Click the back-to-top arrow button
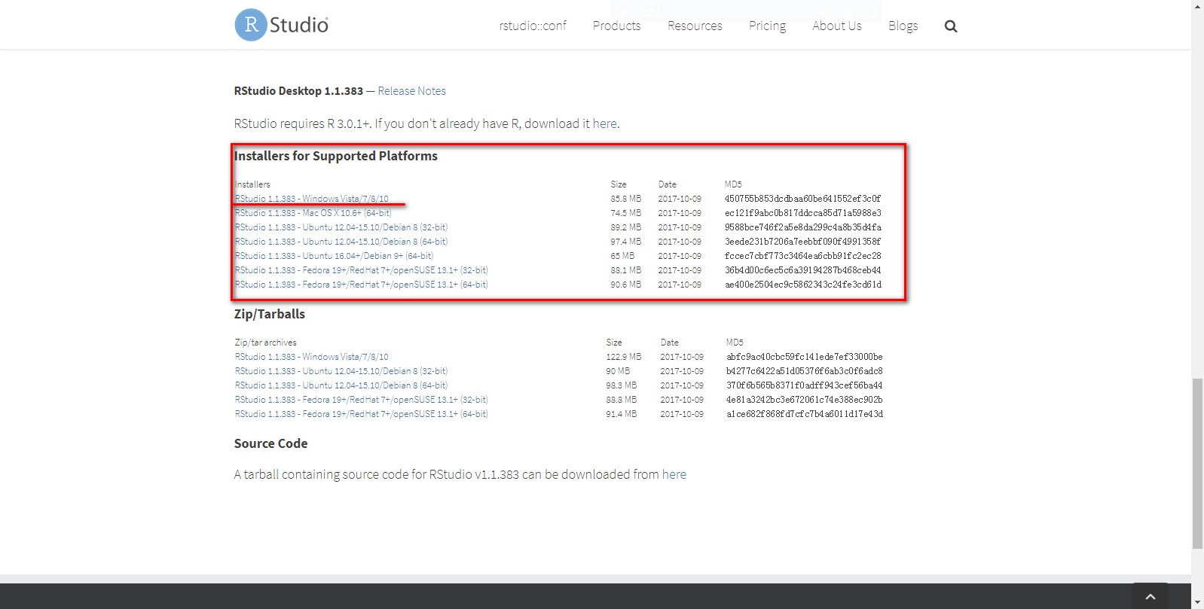Screen dimensions: 1204x609 click(1151, 596)
